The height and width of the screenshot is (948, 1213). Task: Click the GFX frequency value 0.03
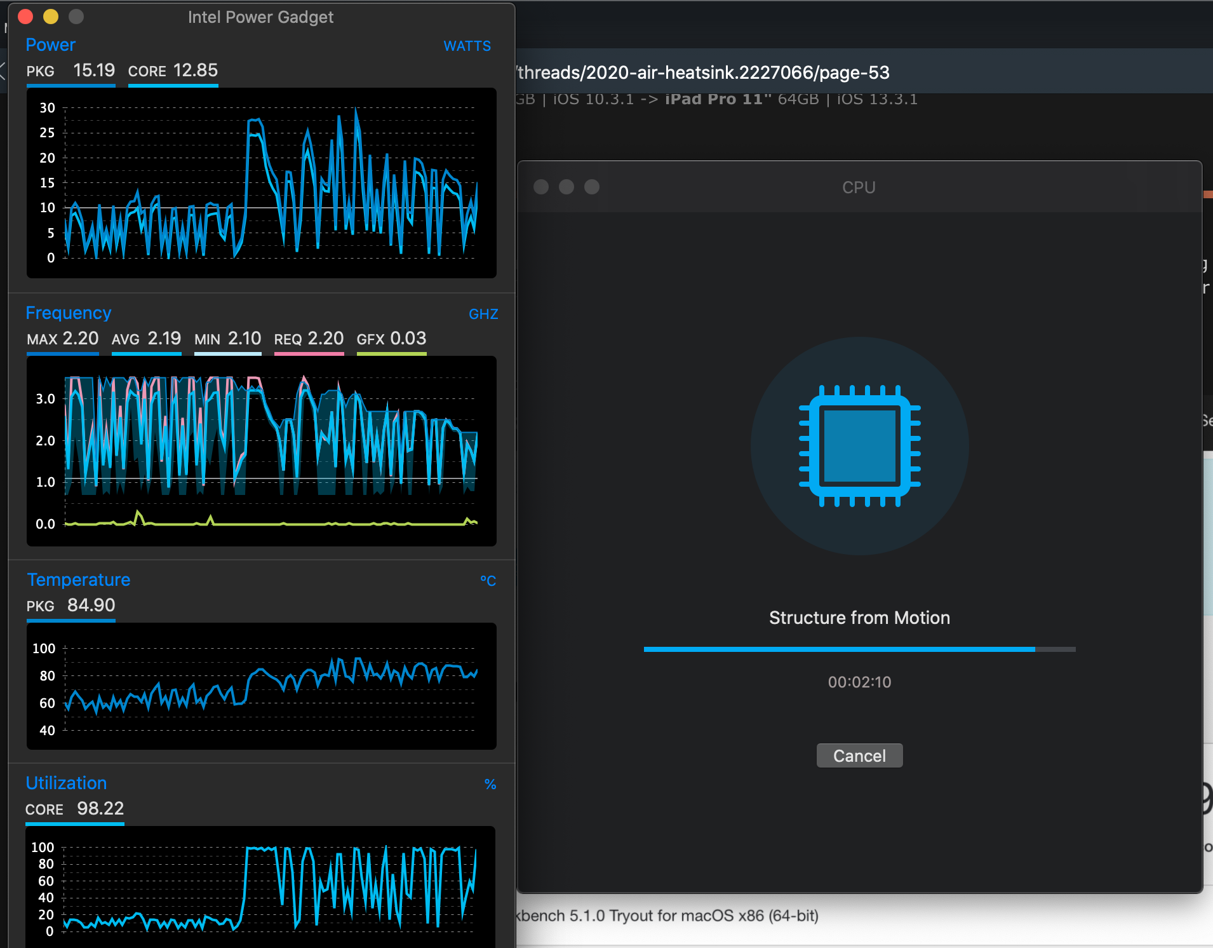coord(408,338)
